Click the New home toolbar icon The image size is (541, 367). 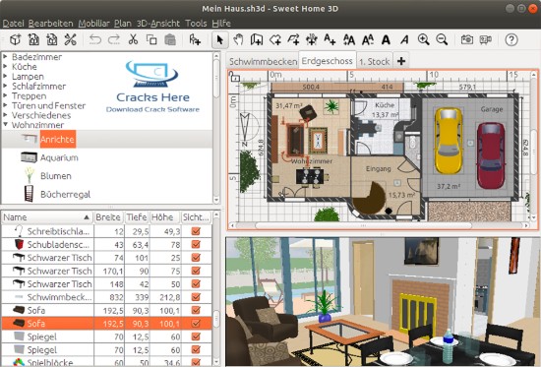coord(15,39)
